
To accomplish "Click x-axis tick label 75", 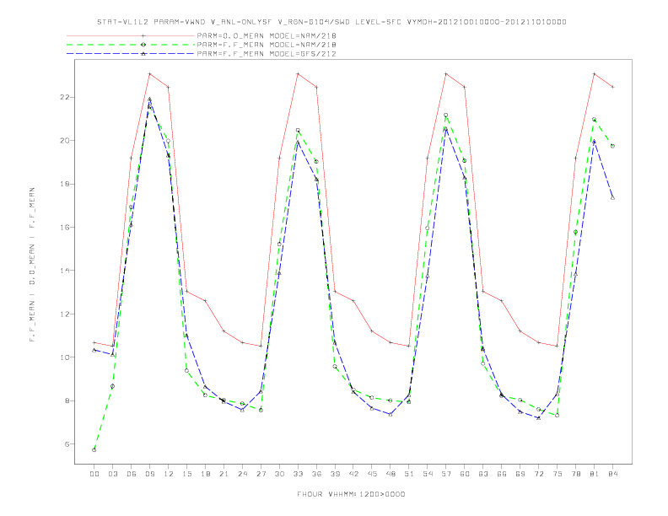I will point(558,474).
